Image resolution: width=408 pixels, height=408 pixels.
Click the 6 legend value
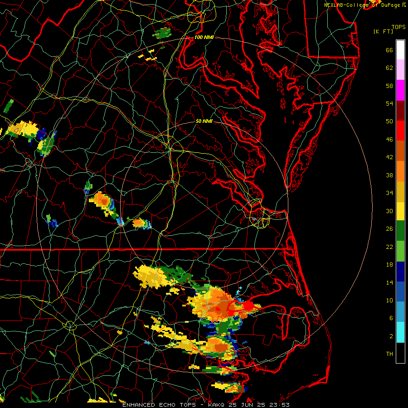pyautogui.click(x=391, y=318)
